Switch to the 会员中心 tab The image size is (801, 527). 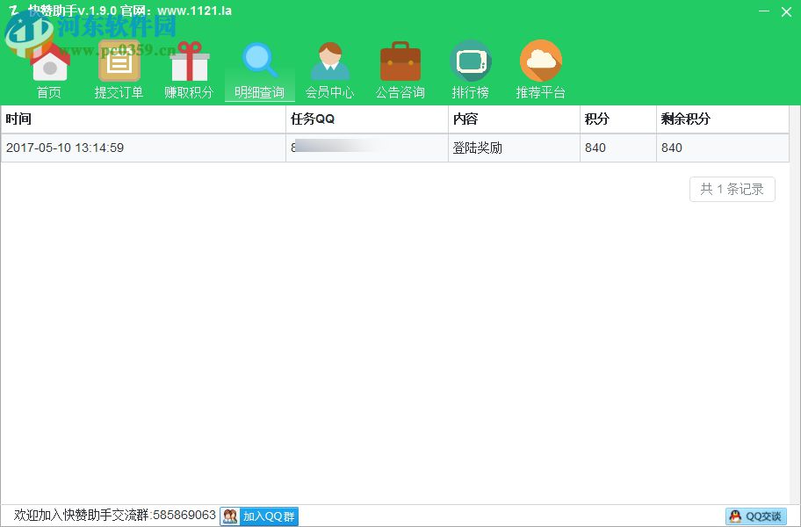pyautogui.click(x=330, y=91)
